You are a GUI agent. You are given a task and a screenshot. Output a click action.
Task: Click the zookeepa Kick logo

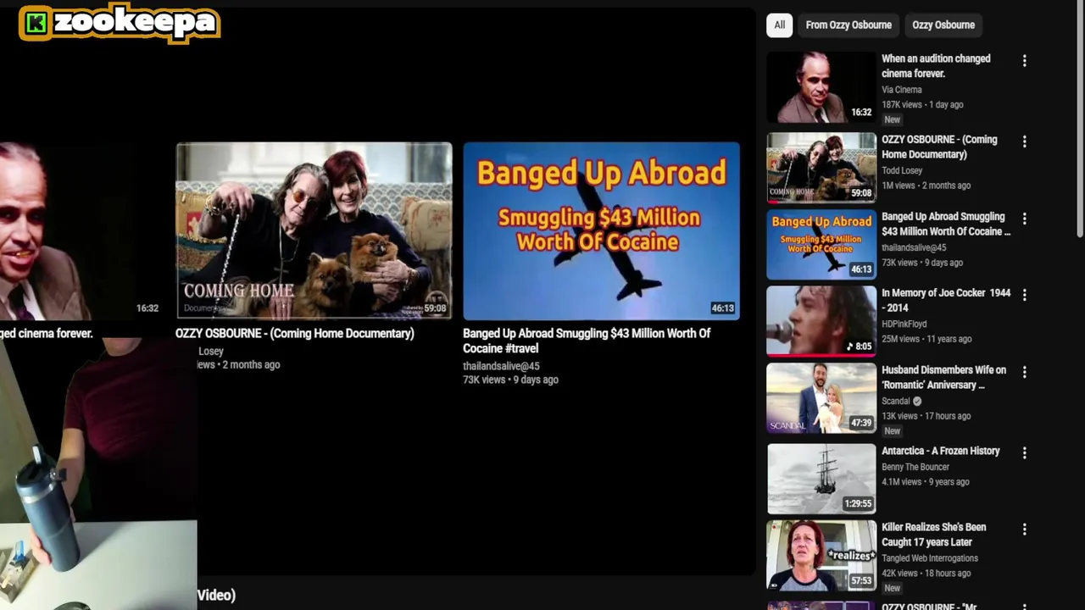120,23
